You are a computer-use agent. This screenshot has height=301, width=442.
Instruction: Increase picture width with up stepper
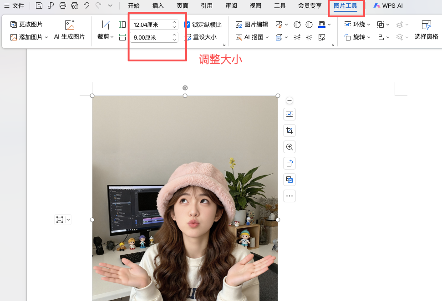(174, 35)
